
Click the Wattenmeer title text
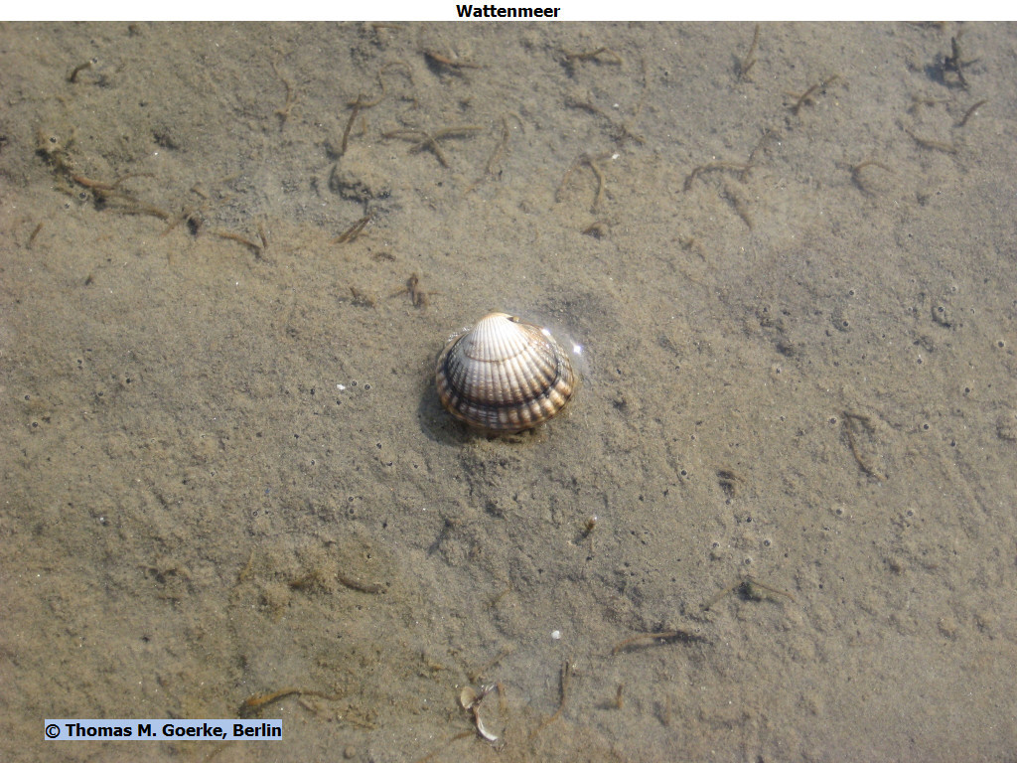pyautogui.click(x=508, y=11)
